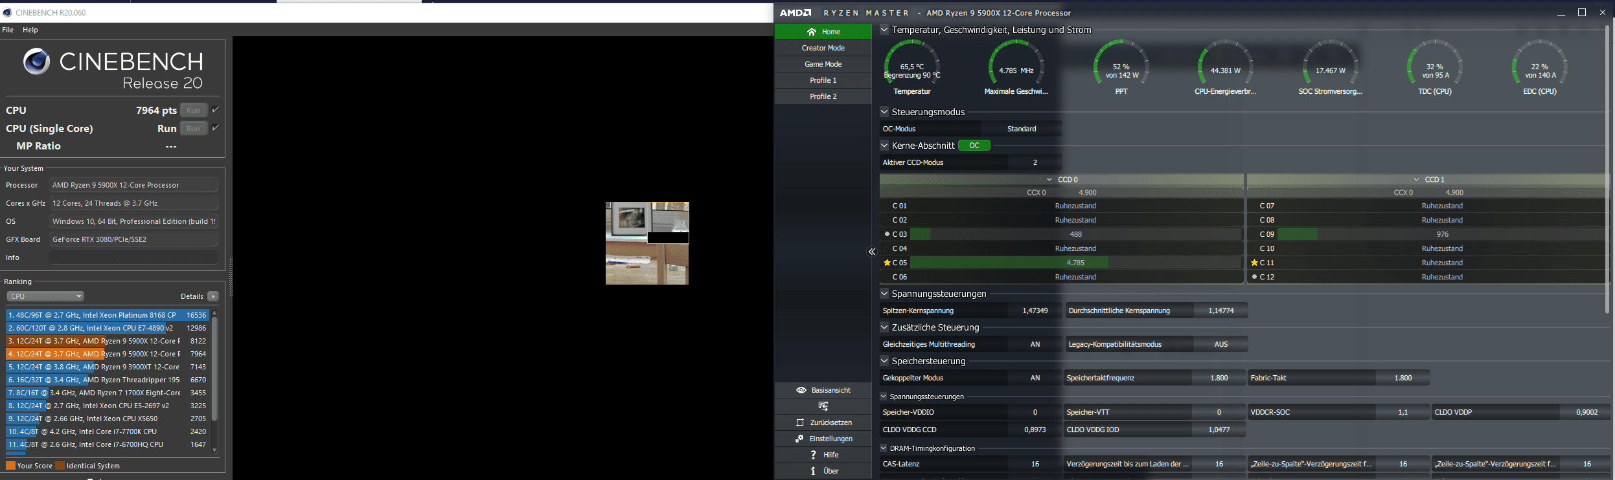
Task: Switch to Creator Mode profile
Action: click(823, 48)
